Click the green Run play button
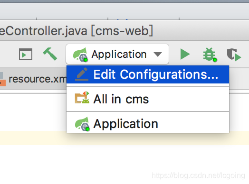This screenshot has width=249, height=184. pyautogui.click(x=185, y=54)
